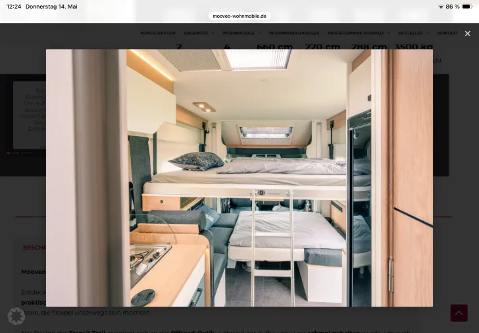
Task: Expand the Messetermine Mooveo chevron
Action: (388, 33)
